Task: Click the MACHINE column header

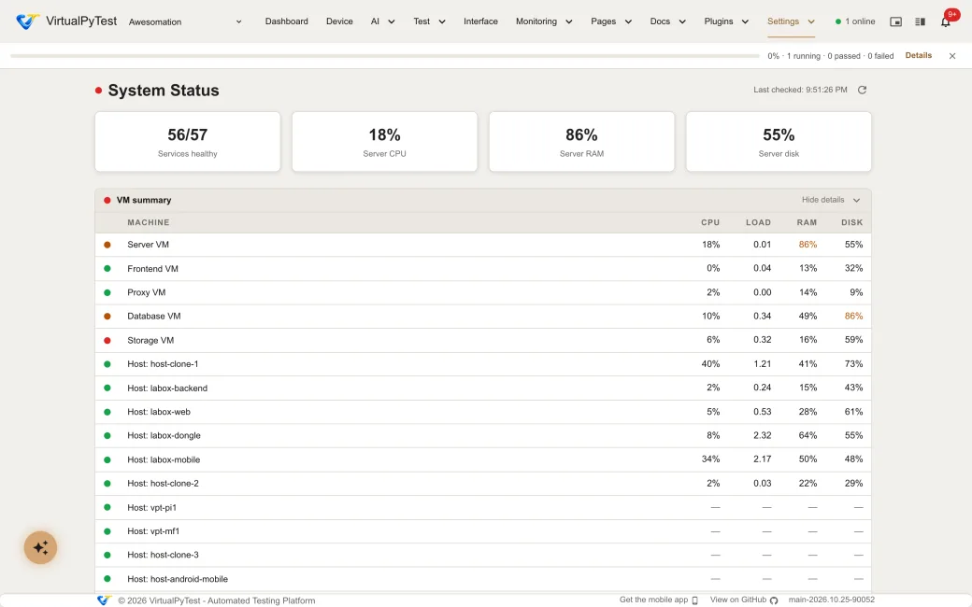Action: click(x=149, y=222)
